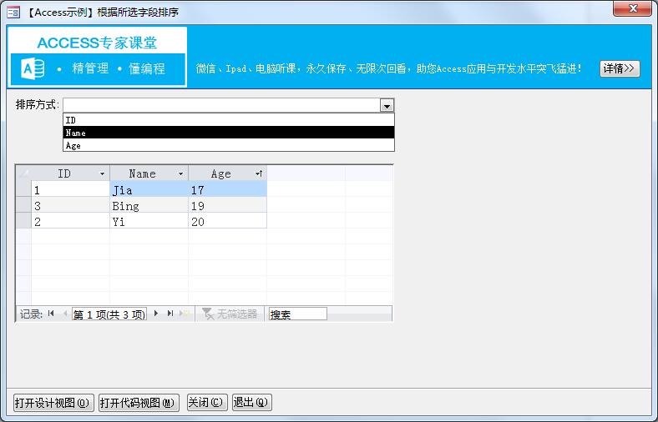This screenshot has width=658, height=422.
Task: Focus the 搜索 search box
Action: coord(297,314)
